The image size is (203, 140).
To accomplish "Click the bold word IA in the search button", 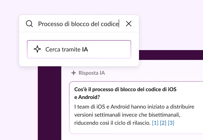I will point(85,49).
